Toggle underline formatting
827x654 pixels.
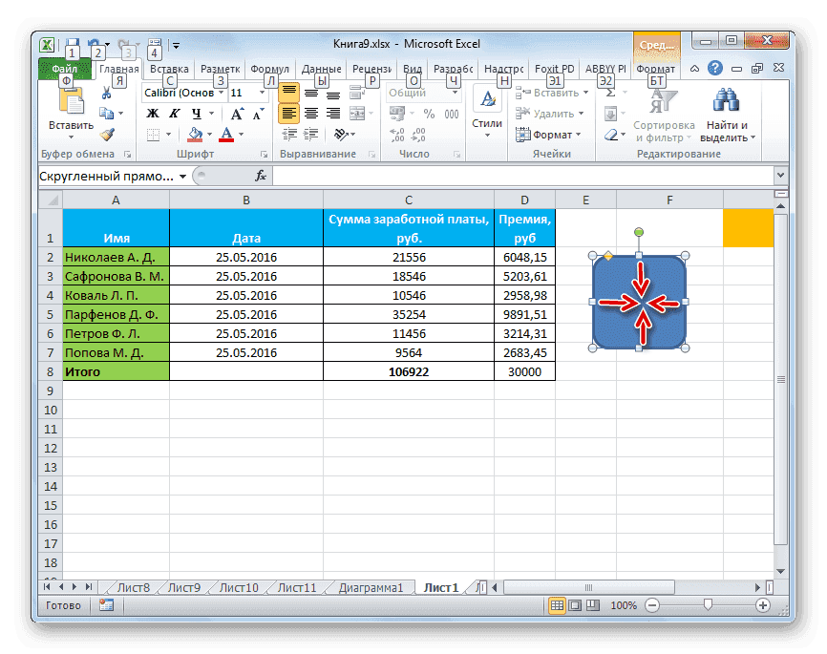point(197,111)
